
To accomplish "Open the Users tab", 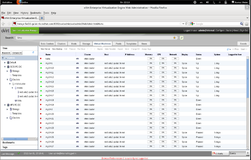I will pyautogui.click(x=144, y=44).
